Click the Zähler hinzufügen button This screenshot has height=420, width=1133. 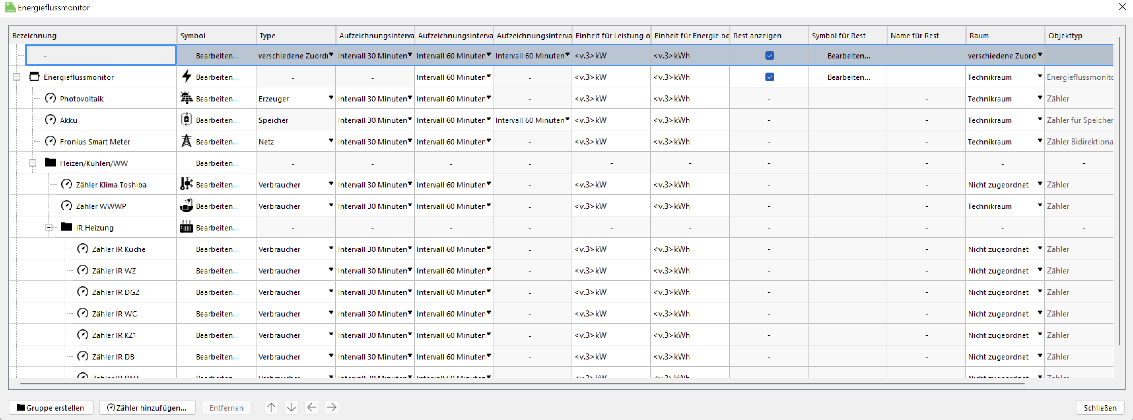(x=146, y=407)
